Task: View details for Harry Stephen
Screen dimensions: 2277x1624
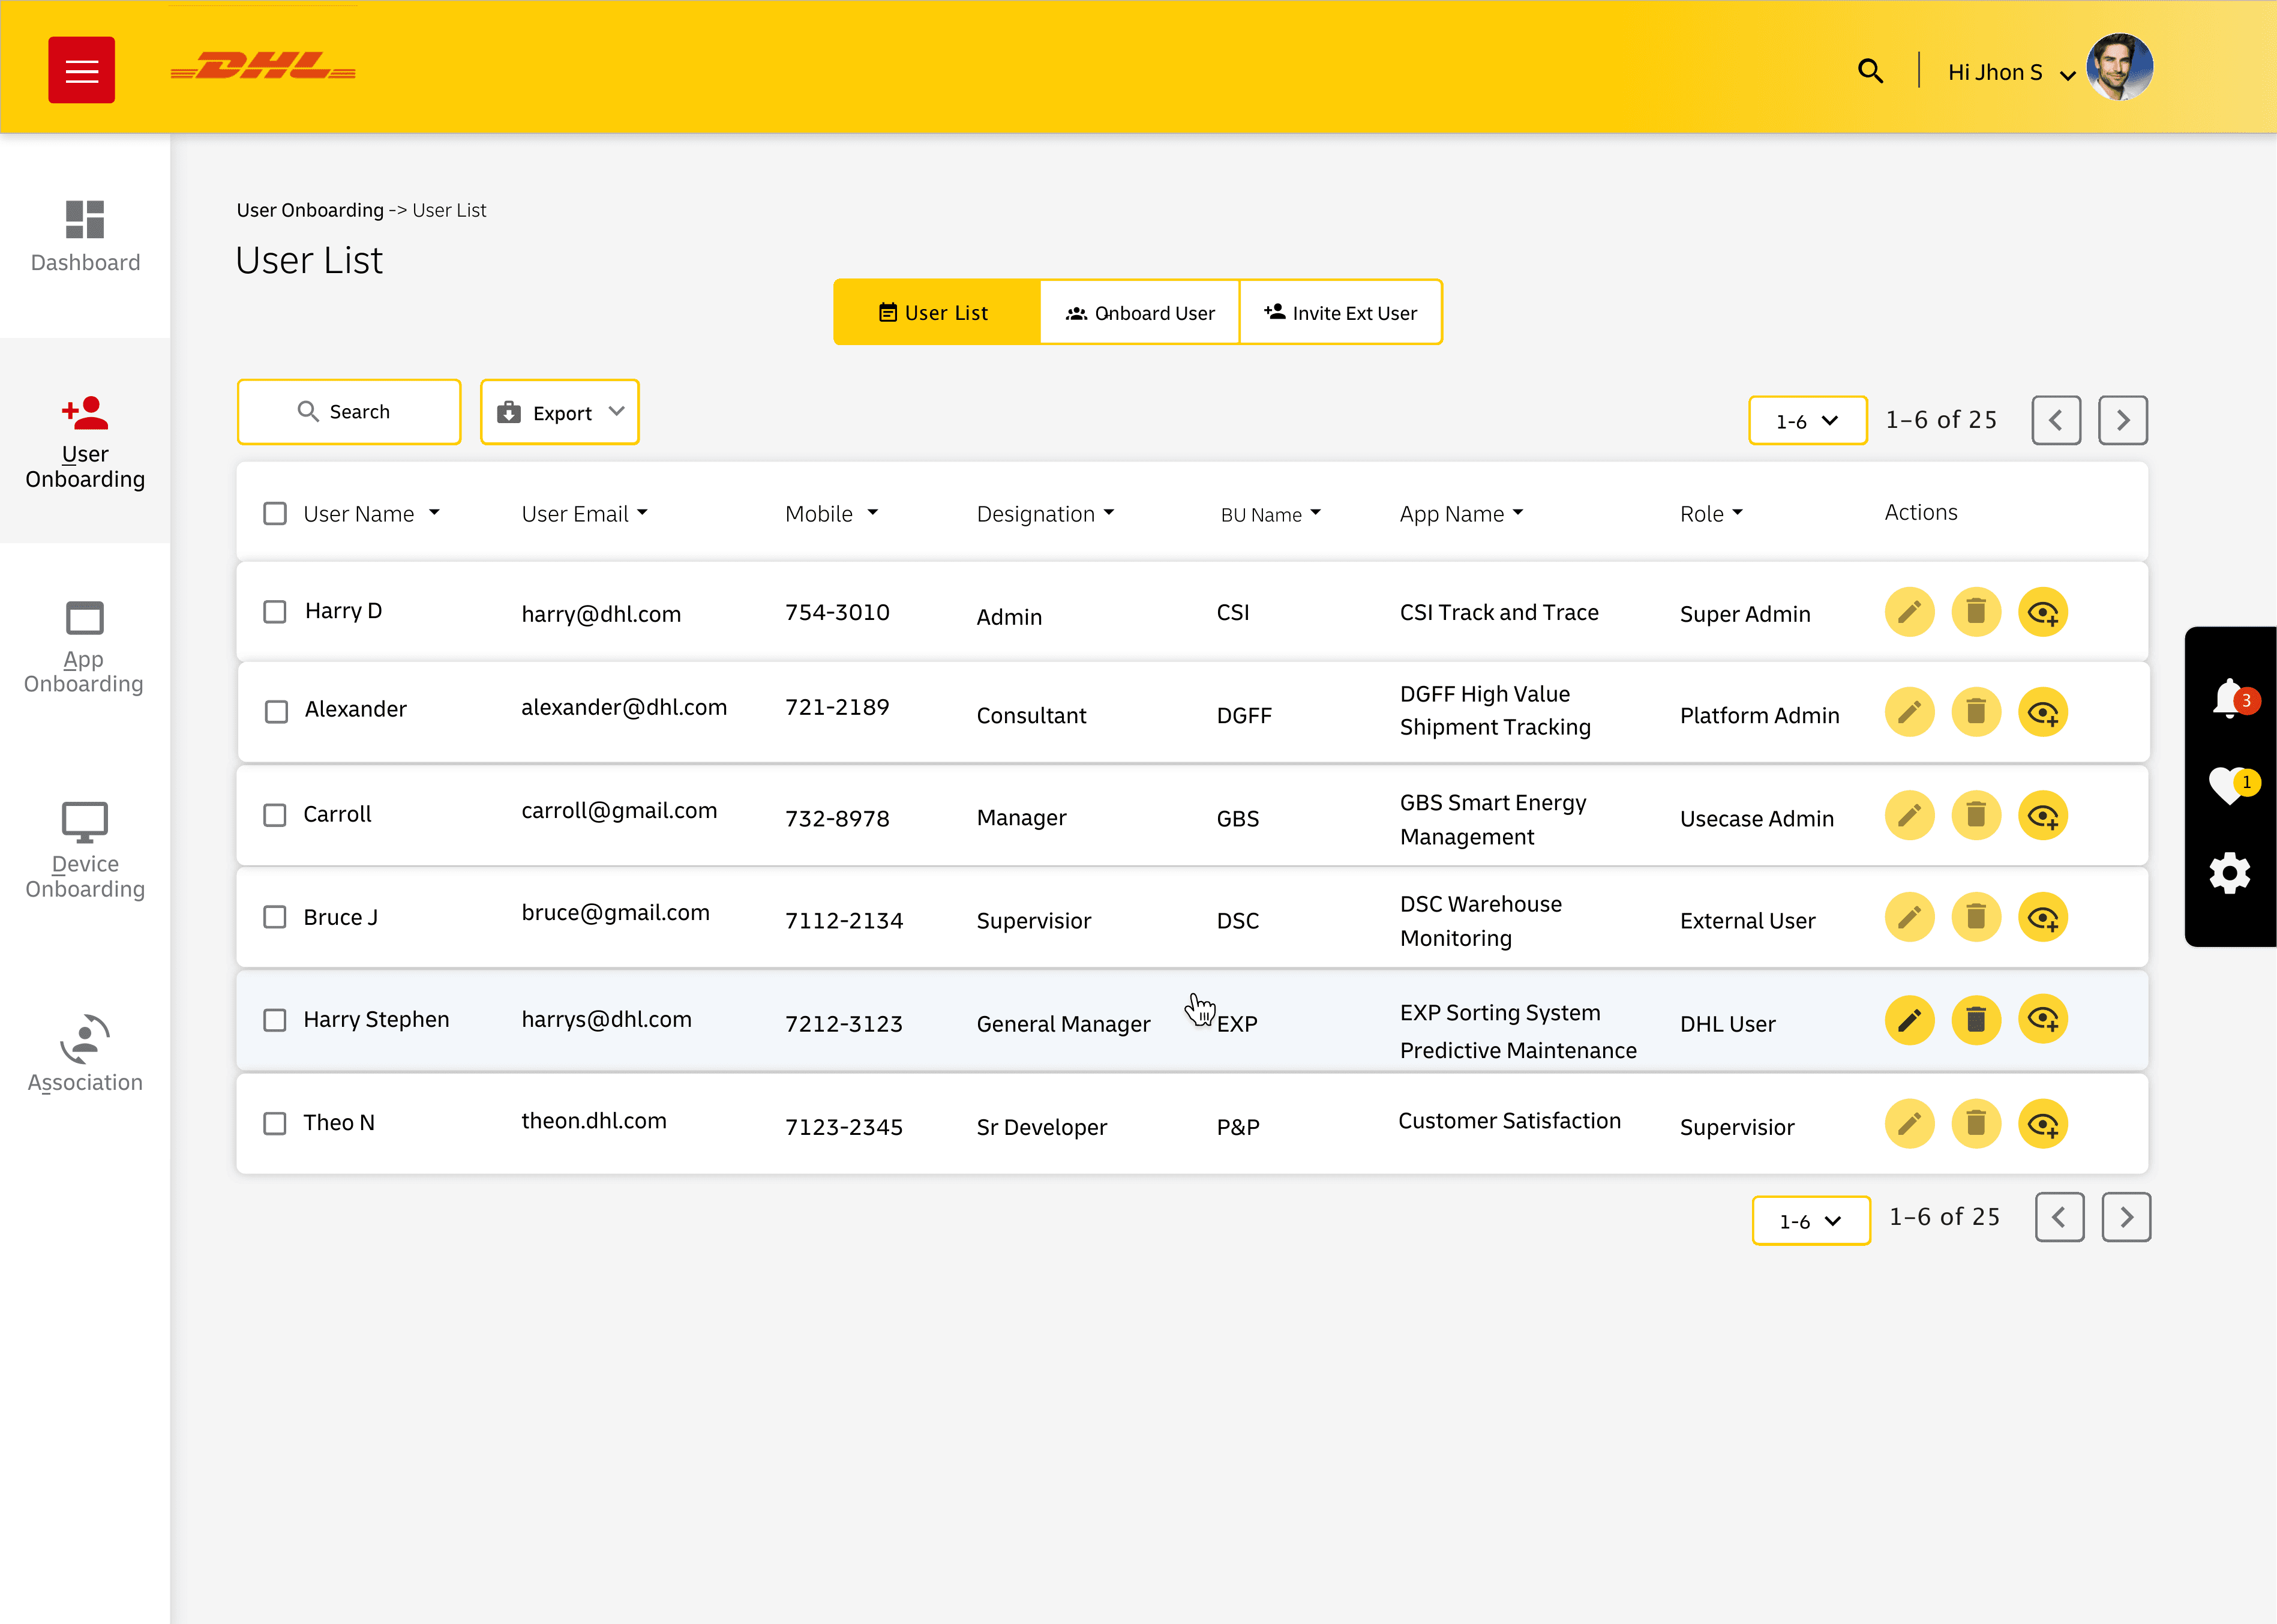Action: pos(2043,1020)
